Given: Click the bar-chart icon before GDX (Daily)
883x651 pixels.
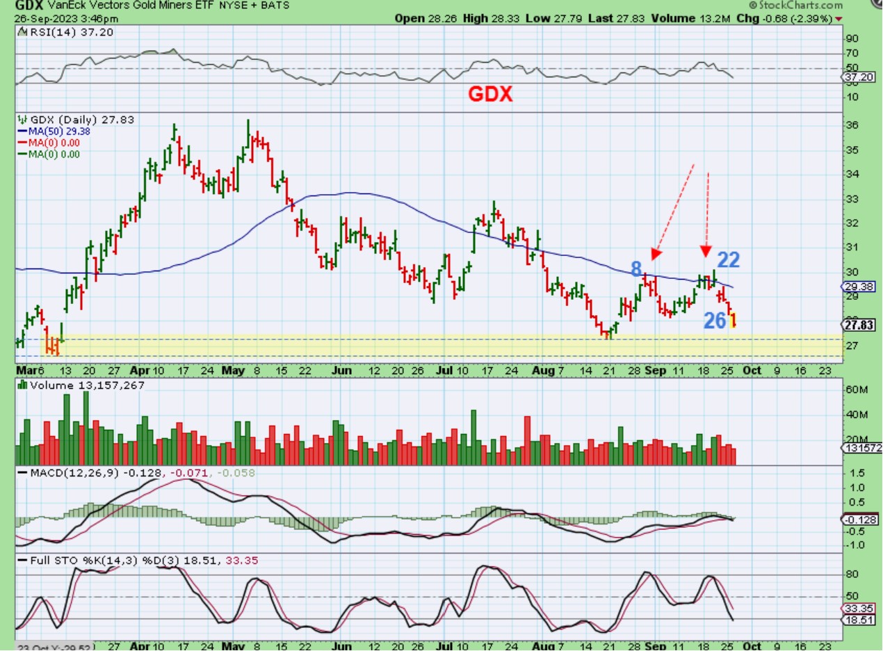Looking at the screenshot, I should (21, 120).
